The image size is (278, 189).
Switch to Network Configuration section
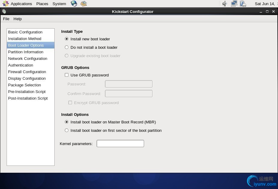point(28,58)
